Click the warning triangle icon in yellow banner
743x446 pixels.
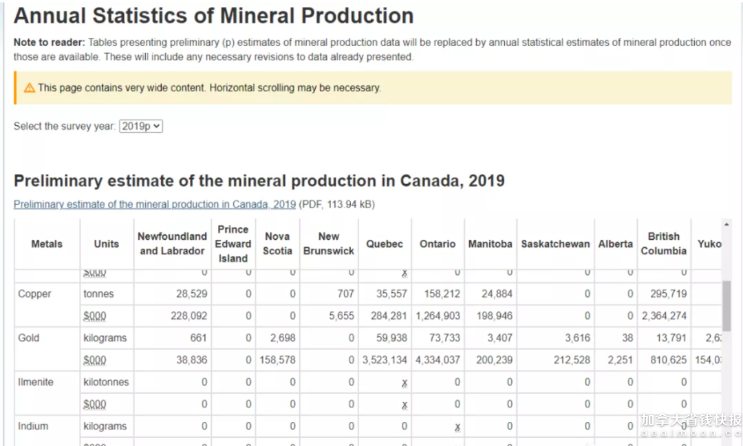pyautogui.click(x=30, y=88)
